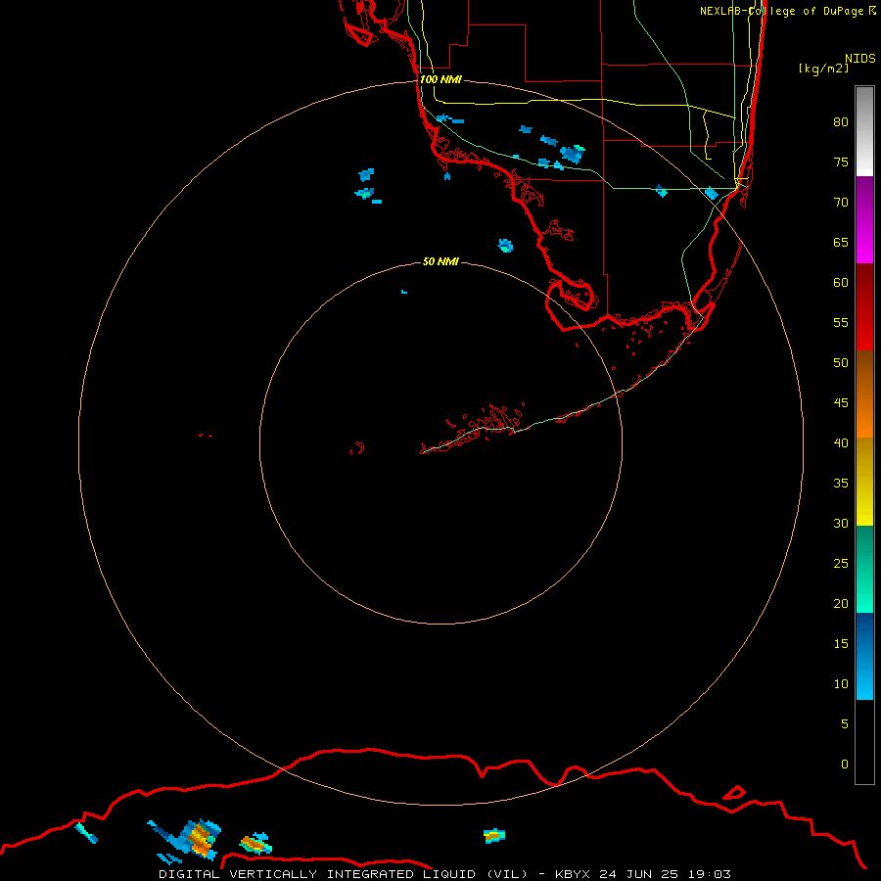
Task: Click the value 0 on the VIL scale
Action: click(845, 765)
